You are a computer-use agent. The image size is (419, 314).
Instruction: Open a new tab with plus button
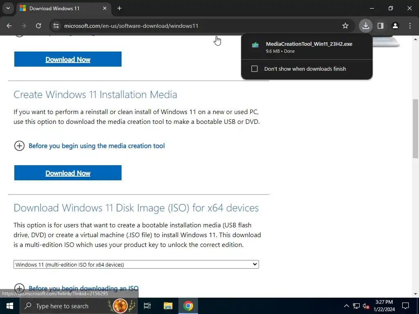(x=119, y=8)
